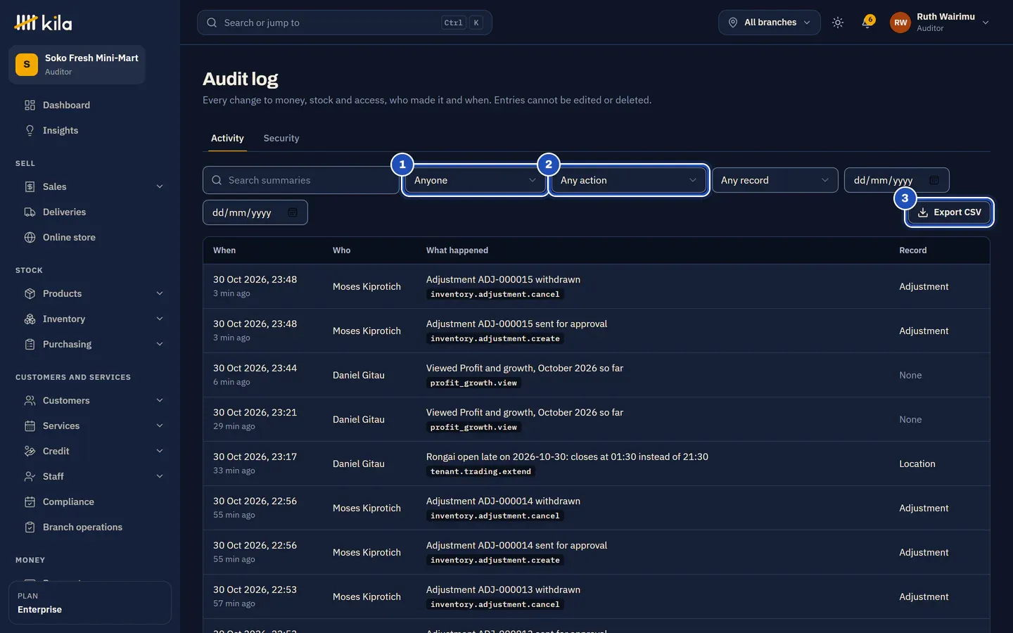Click calendar icon in second date field
This screenshot has height=633, width=1013.
pyautogui.click(x=293, y=212)
